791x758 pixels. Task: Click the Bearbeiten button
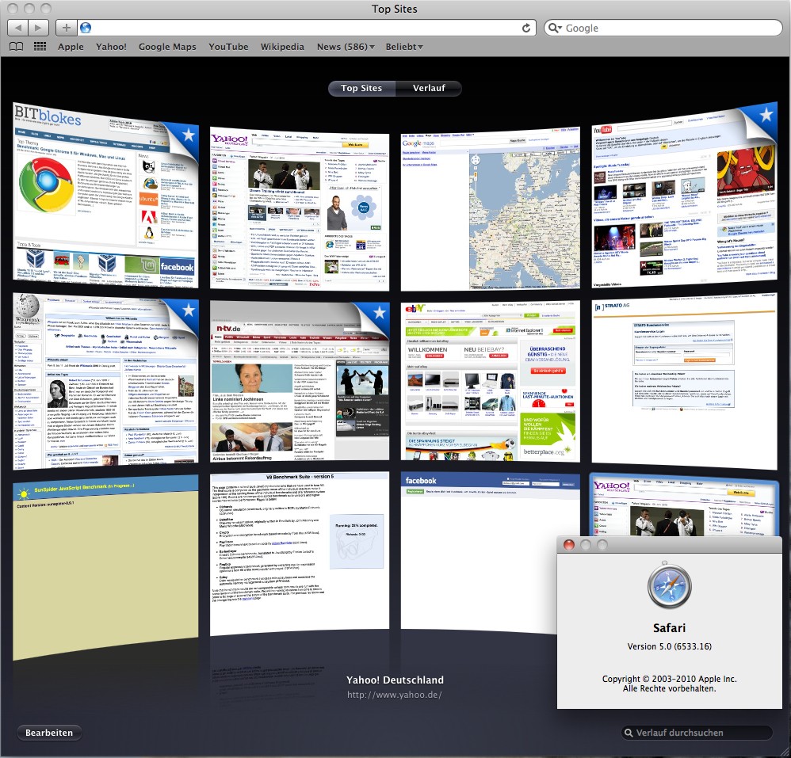[x=49, y=733]
